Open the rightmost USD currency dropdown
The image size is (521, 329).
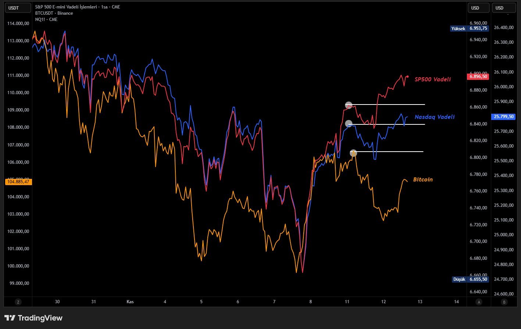click(504, 8)
